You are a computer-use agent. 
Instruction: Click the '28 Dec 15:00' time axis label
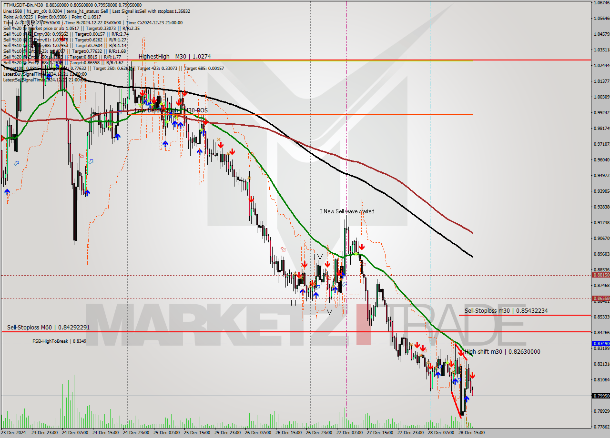click(472, 433)
